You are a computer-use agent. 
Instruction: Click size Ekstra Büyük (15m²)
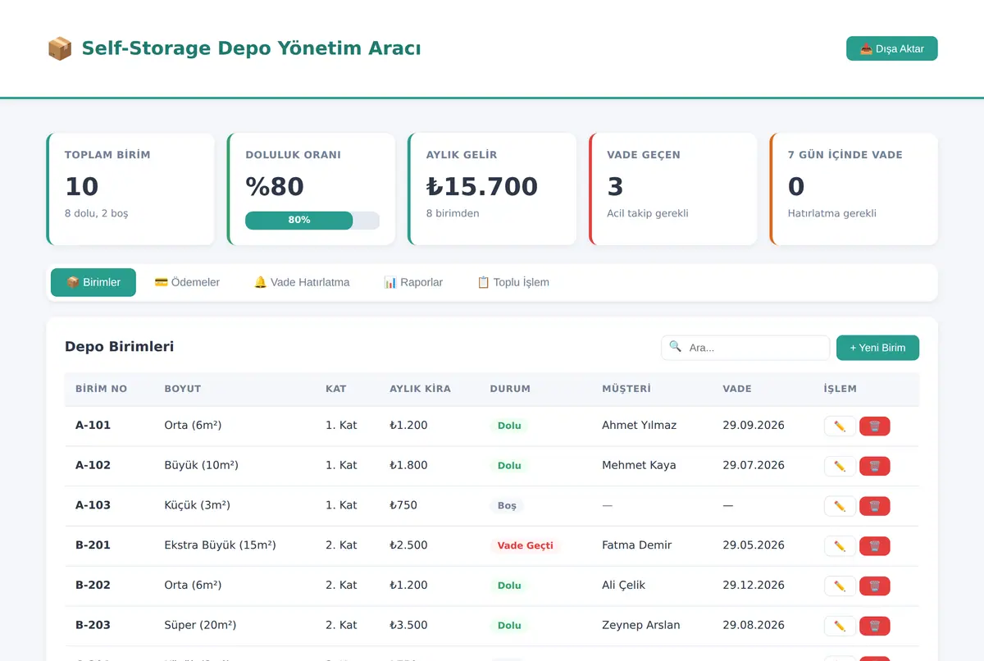tap(220, 545)
